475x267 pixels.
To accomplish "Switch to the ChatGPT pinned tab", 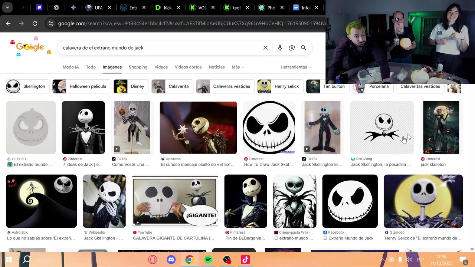I will (x=56, y=7).
